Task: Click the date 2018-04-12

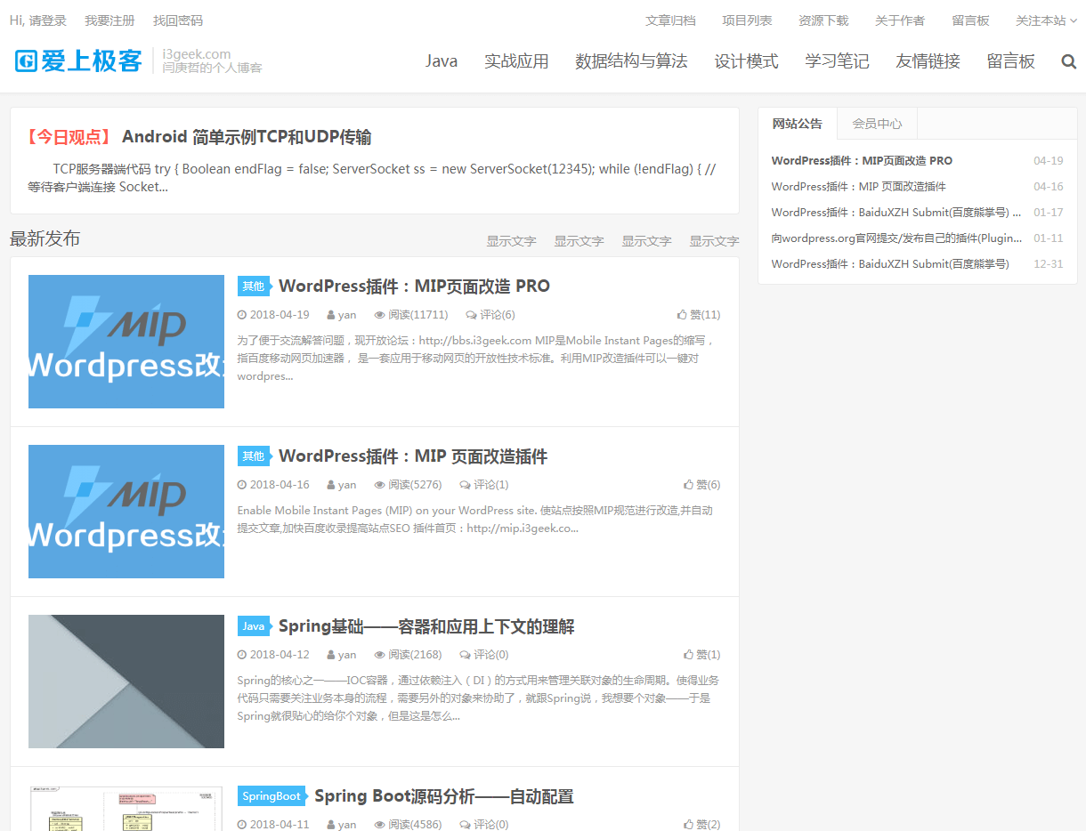Action: click(273, 655)
